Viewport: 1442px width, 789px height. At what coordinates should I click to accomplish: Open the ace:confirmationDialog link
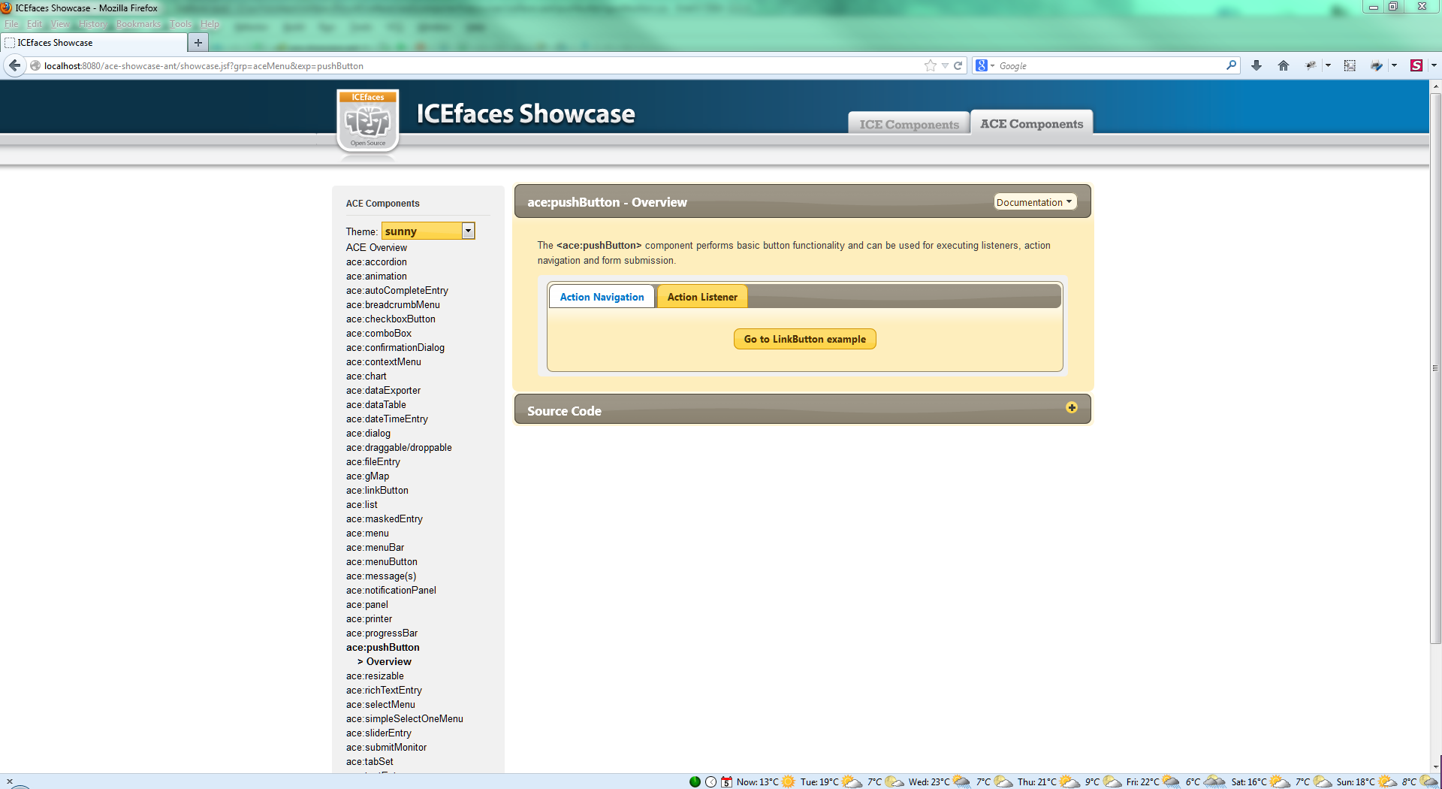click(395, 347)
